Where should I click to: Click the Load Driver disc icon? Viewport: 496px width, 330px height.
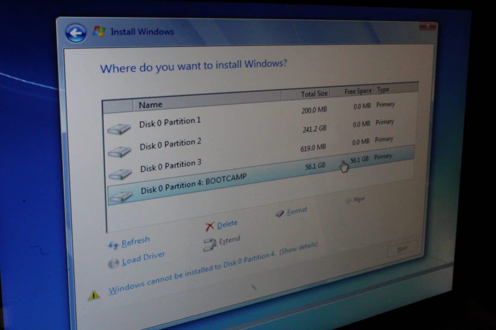113,263
